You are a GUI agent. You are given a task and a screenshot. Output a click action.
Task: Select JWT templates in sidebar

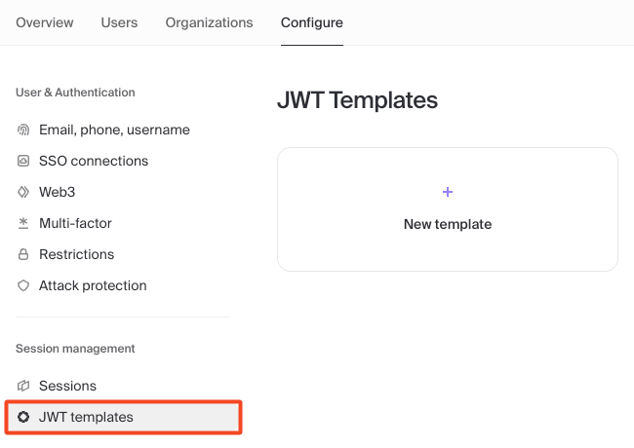(123, 417)
